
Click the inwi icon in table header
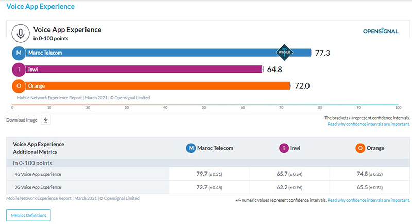click(283, 148)
